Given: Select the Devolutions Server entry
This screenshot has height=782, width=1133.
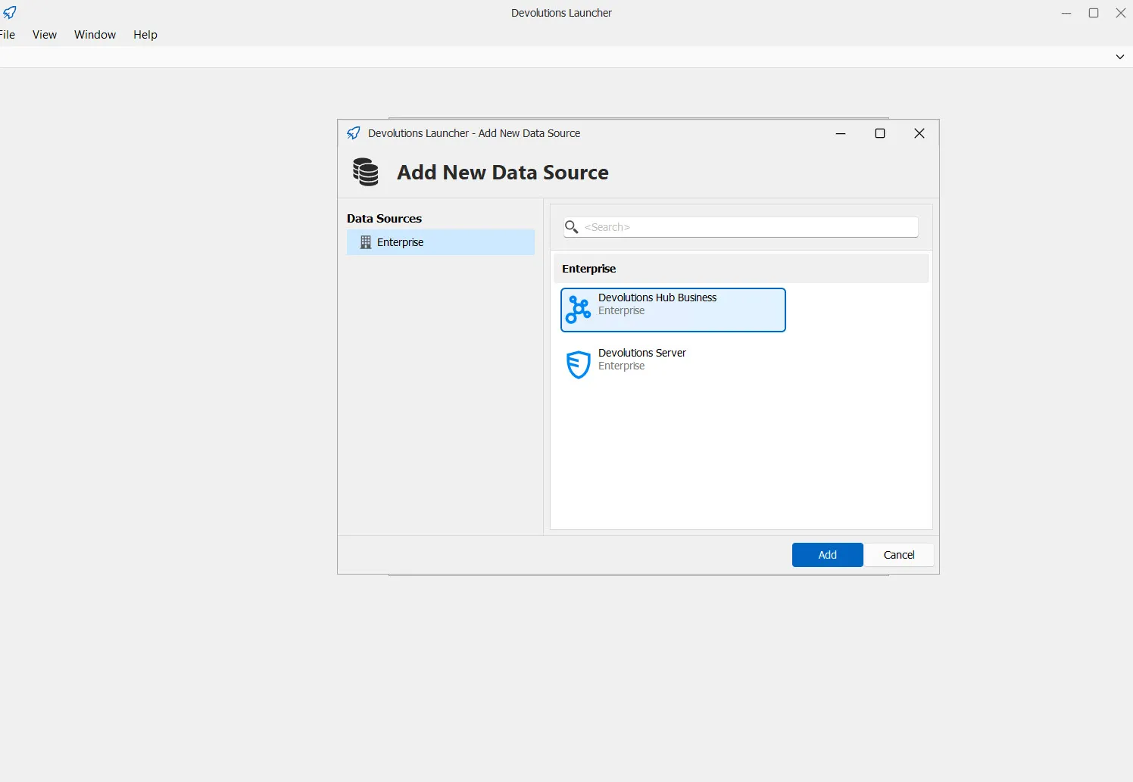Looking at the screenshot, I should coord(673,365).
